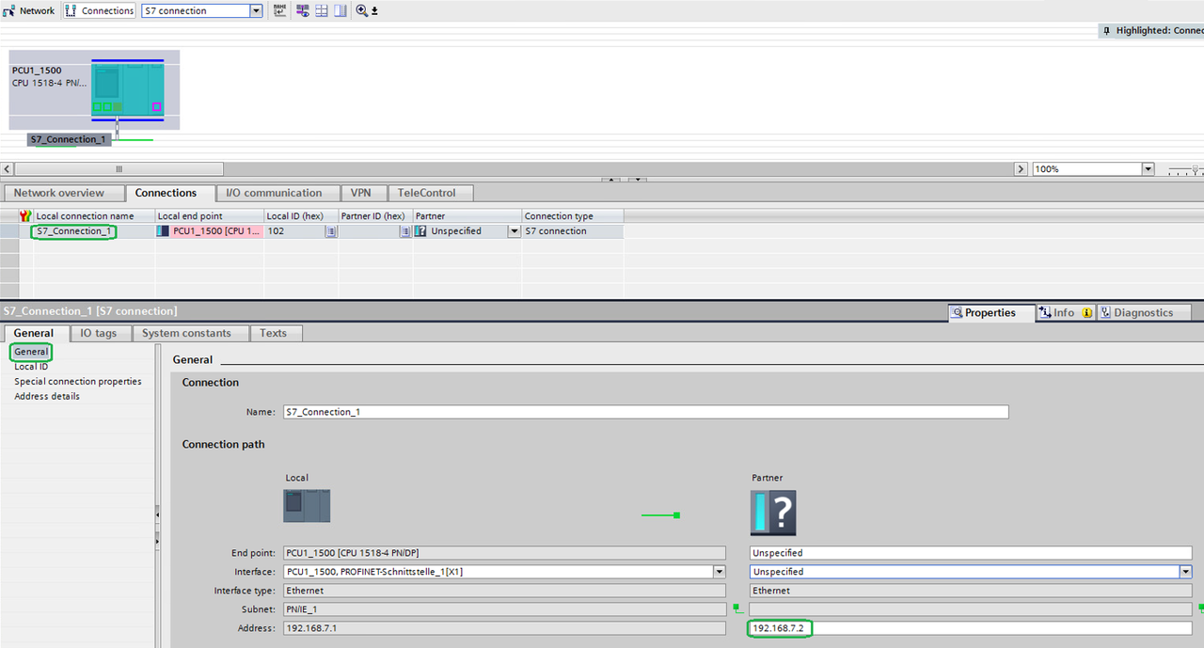Click the local Subnet PN/IE_1 field
This screenshot has width=1204, height=648.
pos(504,609)
